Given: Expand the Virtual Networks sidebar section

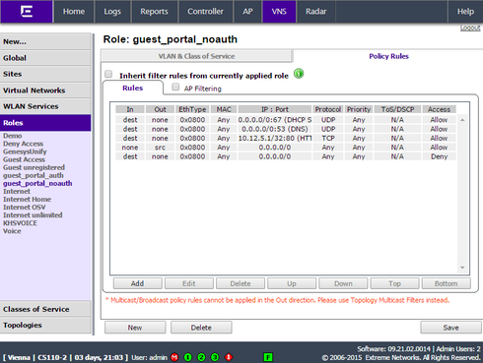Looking at the screenshot, I should point(45,91).
